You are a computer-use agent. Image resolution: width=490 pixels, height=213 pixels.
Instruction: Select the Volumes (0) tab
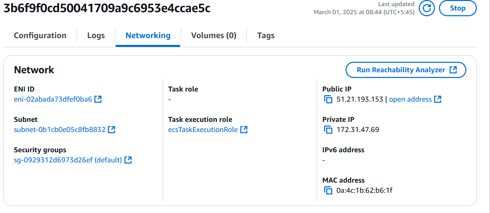(213, 35)
